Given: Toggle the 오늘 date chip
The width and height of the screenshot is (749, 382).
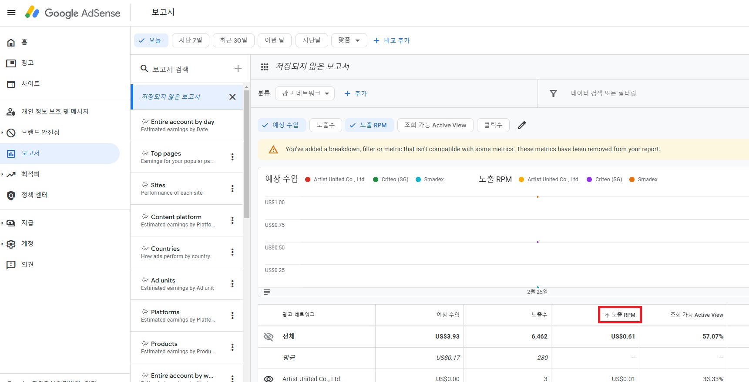Looking at the screenshot, I should (151, 40).
